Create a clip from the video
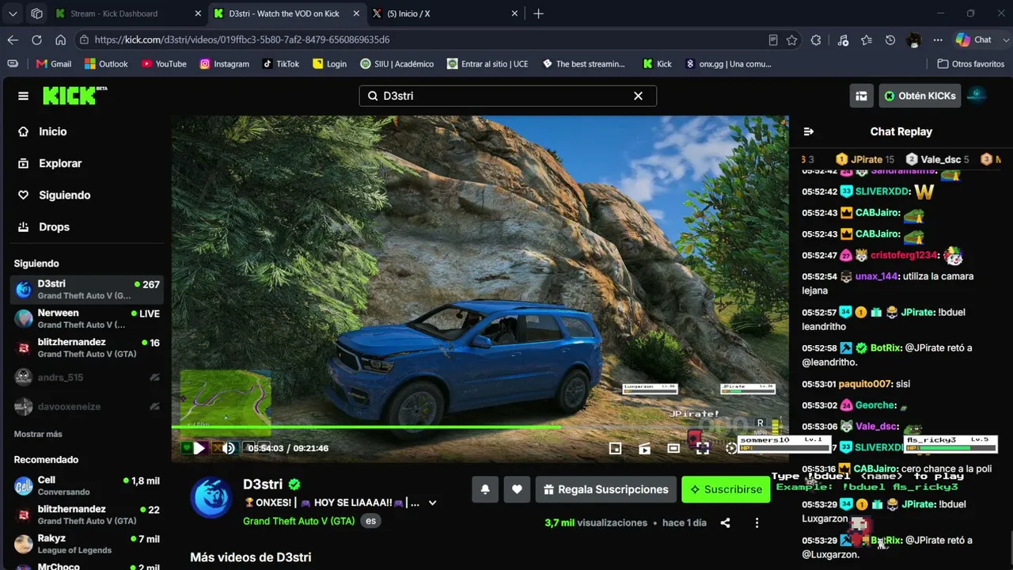This screenshot has height=570, width=1013. [644, 448]
